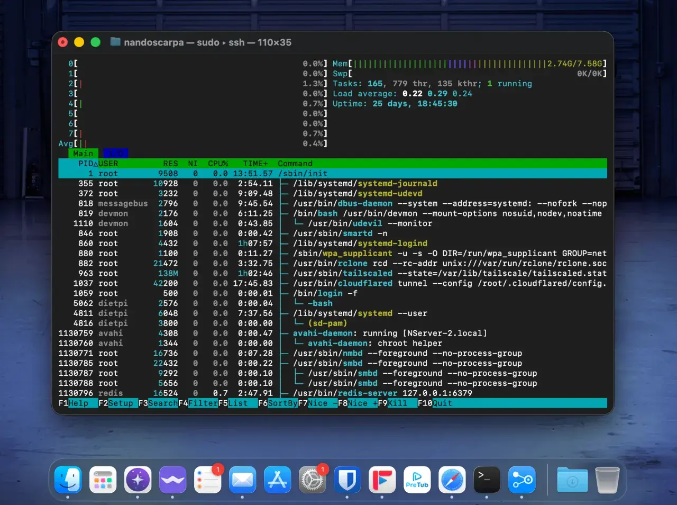This screenshot has height=505, width=677.
Task: Toggle F5 List view in function bar
Action: (x=238, y=403)
